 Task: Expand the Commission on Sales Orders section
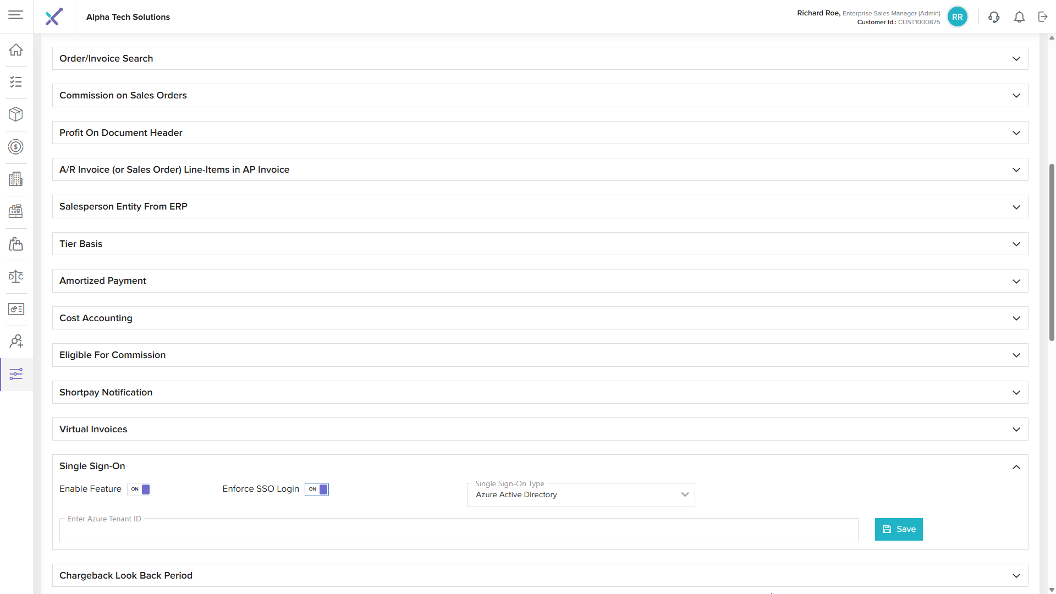point(540,96)
